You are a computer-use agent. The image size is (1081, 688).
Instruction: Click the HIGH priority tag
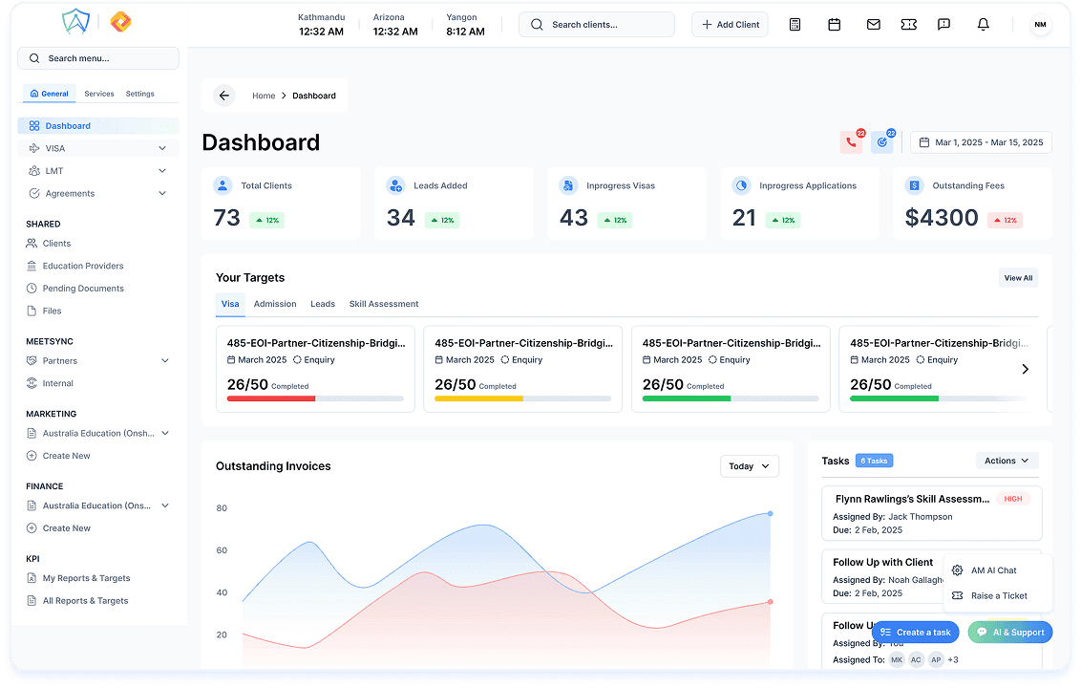[x=1013, y=499]
